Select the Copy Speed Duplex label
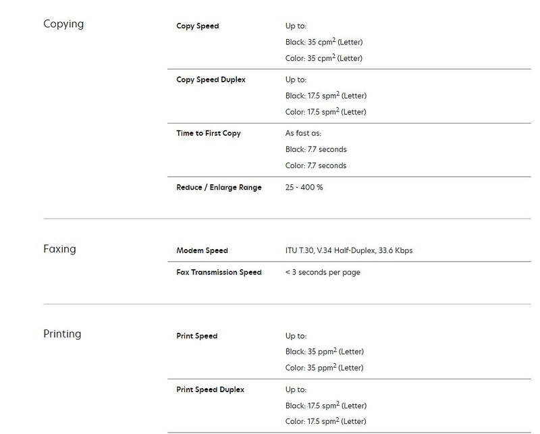 tap(211, 80)
